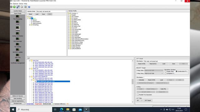Click the document log toolbar icon
Screen dimensions: 200x112
point(22,7)
